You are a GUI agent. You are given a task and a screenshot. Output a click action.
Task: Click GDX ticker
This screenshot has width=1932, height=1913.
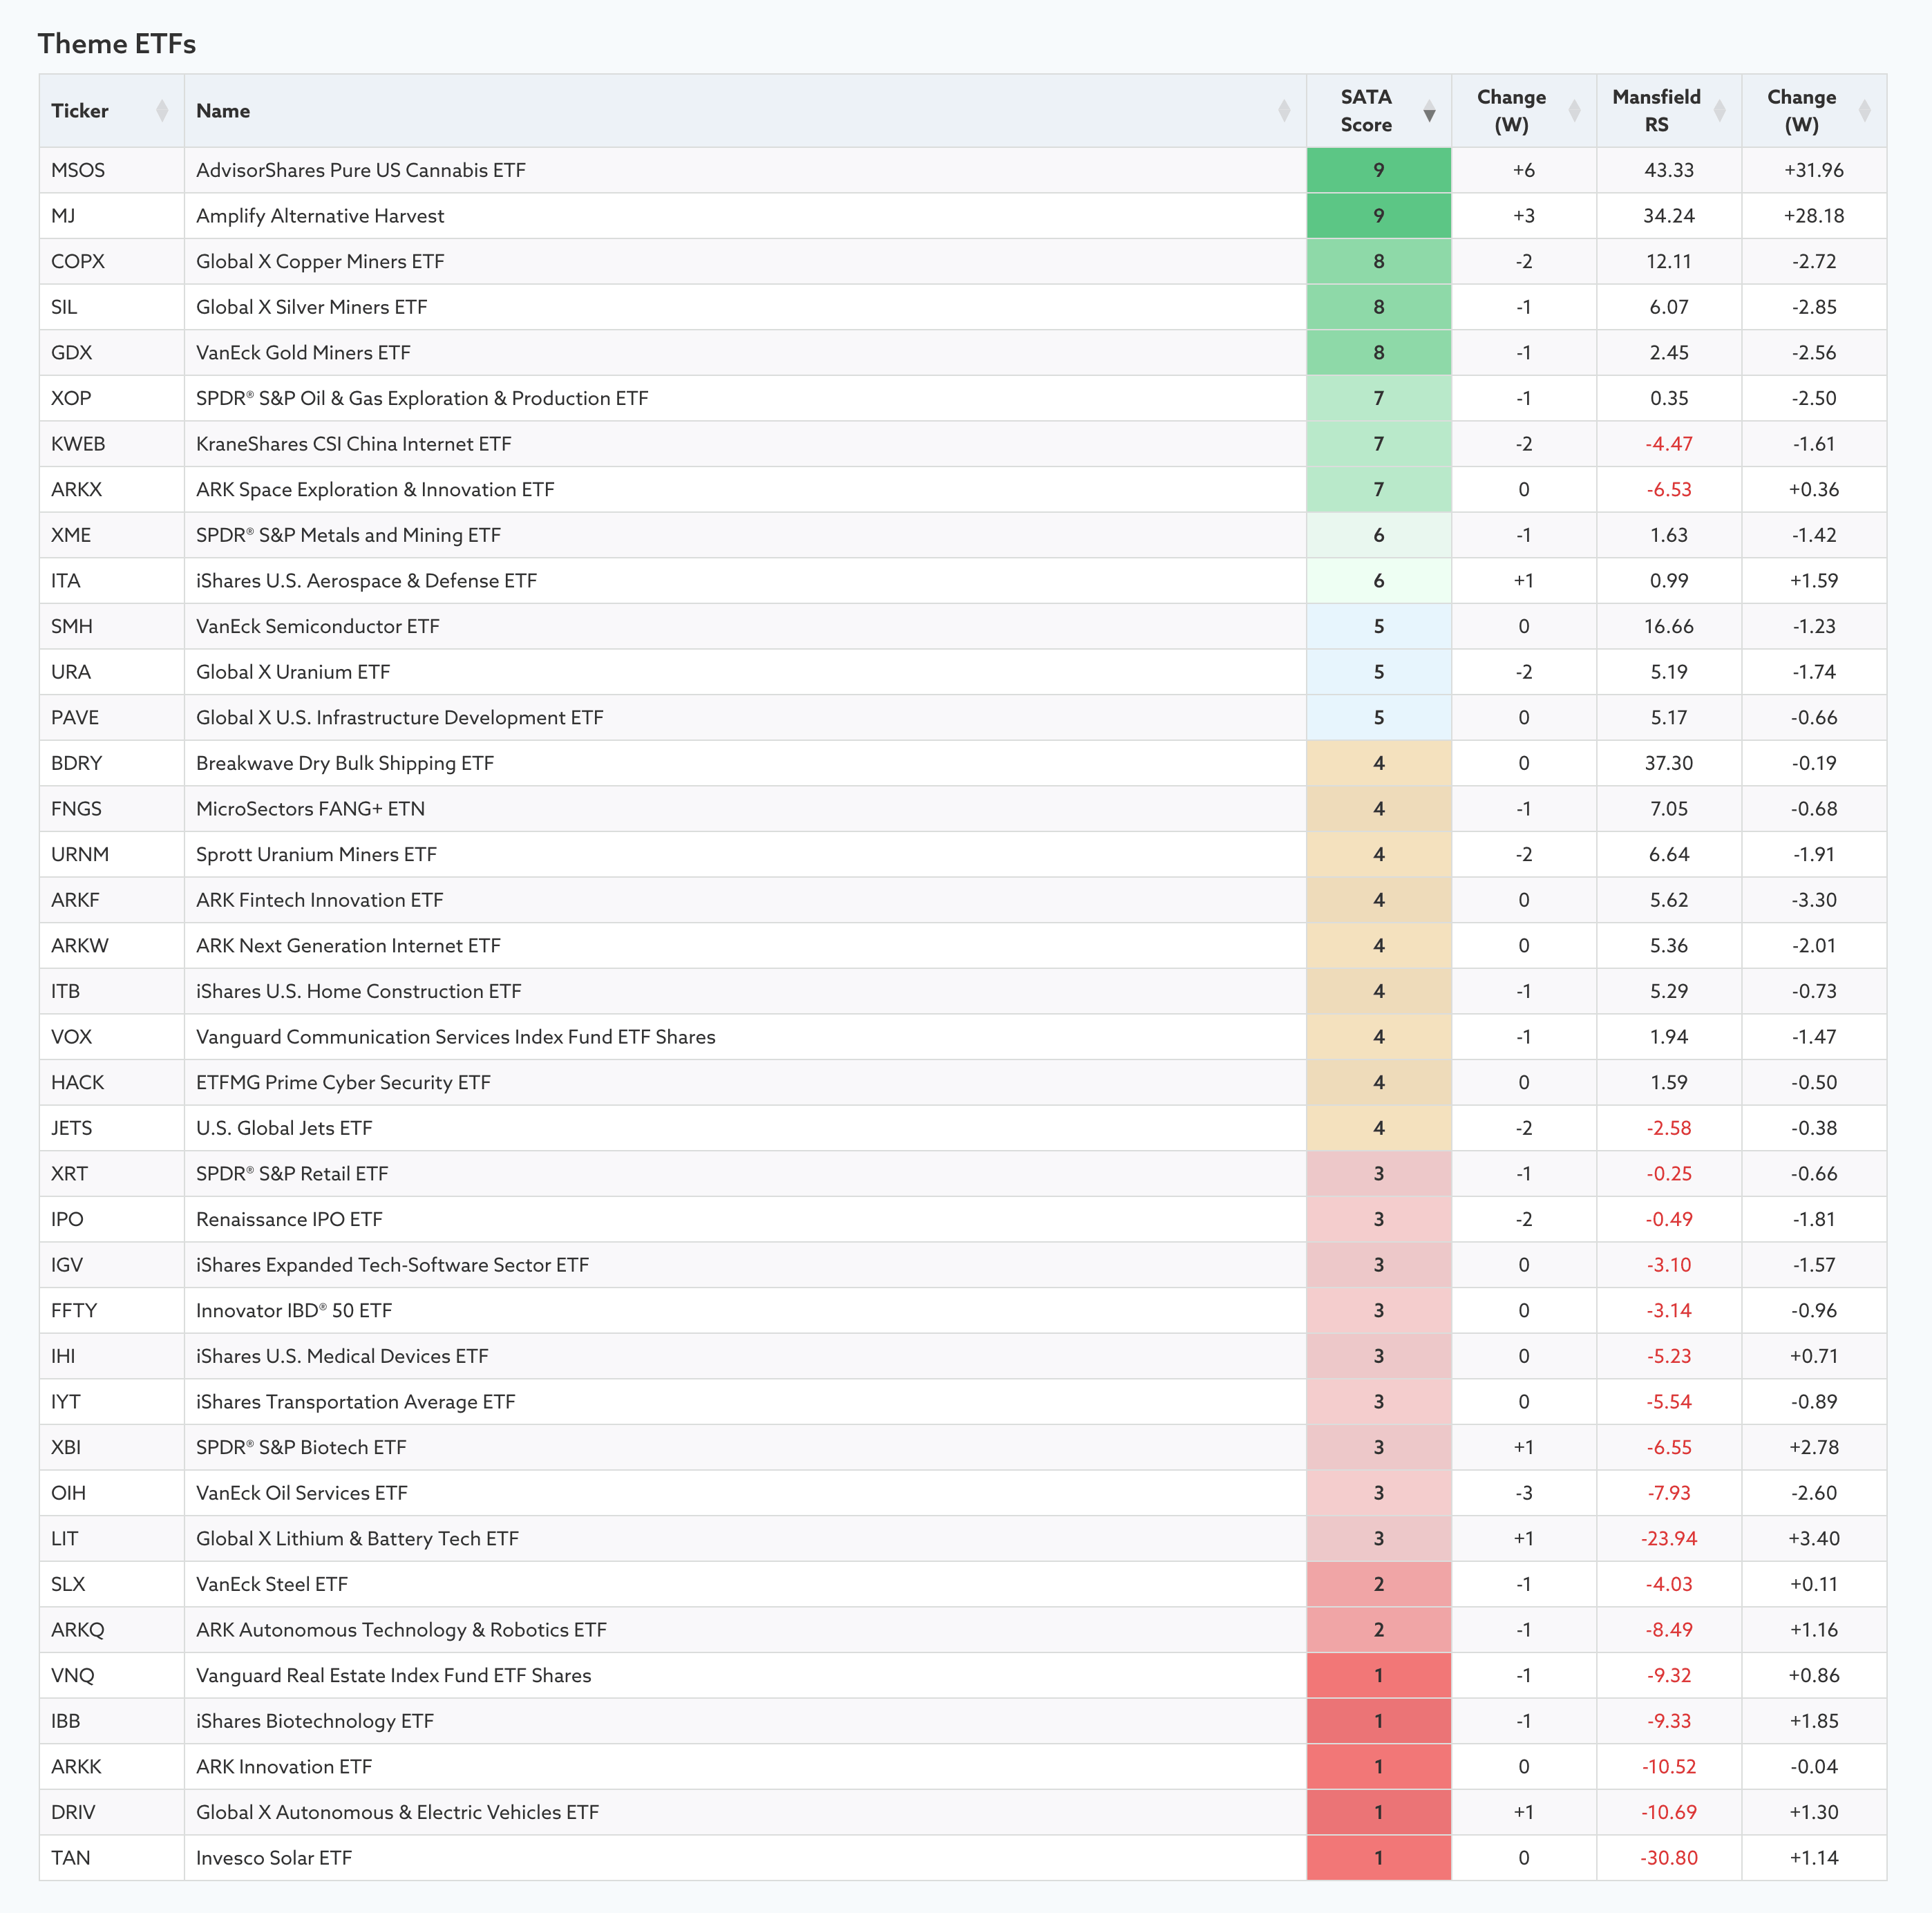point(71,353)
